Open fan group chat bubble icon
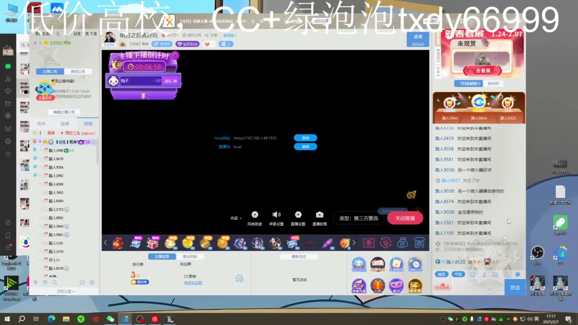 (240, 279)
